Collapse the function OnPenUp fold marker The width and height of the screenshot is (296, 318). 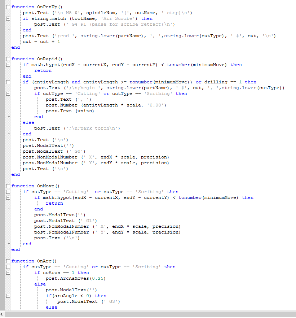click(x=8, y=7)
